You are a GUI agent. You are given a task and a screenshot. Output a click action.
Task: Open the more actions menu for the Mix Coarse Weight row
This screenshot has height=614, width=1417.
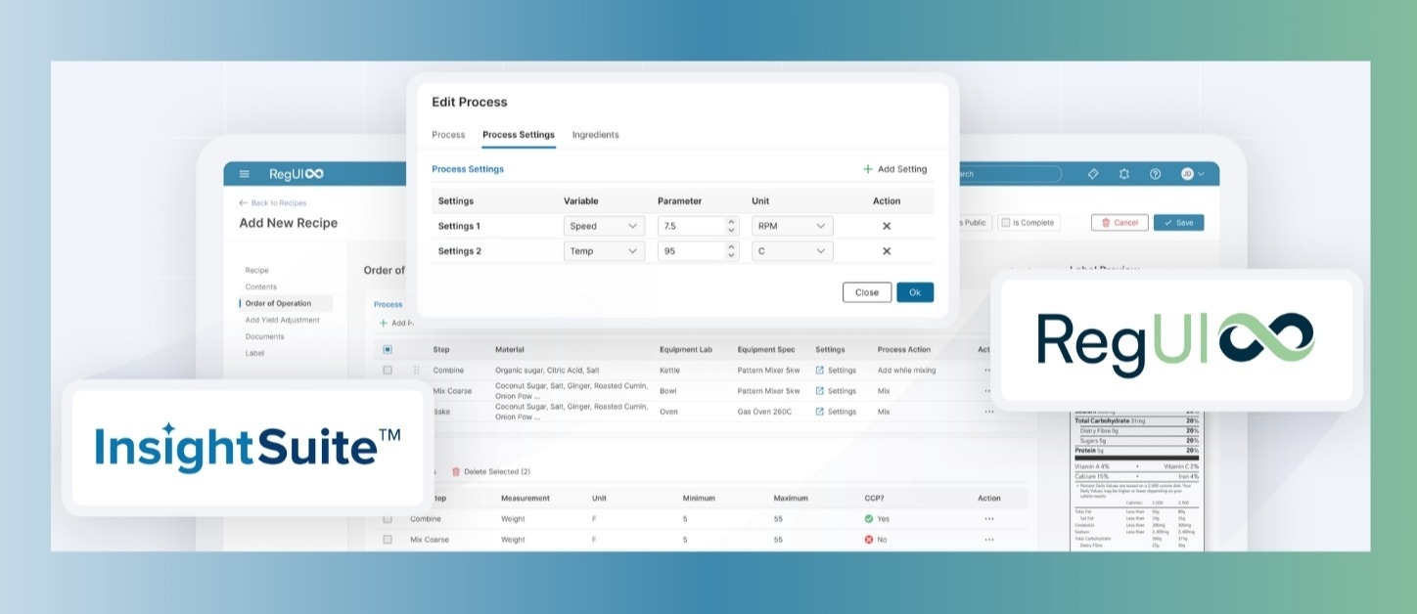988,540
